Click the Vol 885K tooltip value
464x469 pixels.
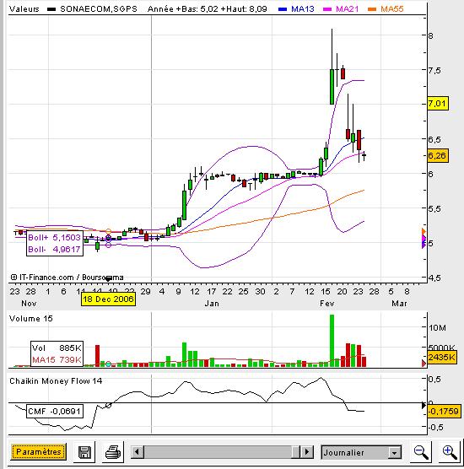click(x=57, y=348)
